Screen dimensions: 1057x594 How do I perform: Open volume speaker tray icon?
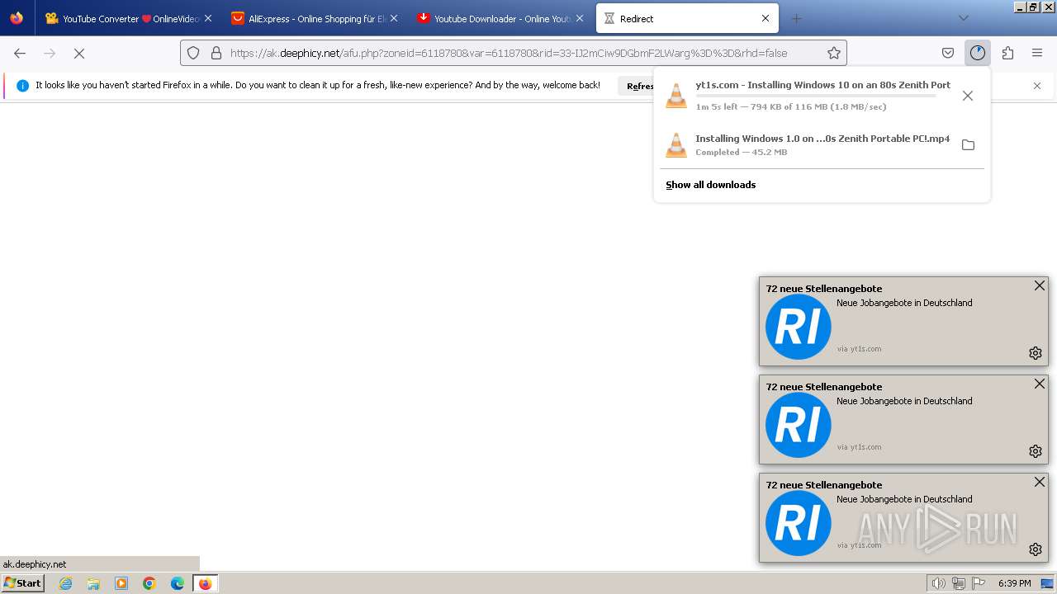(x=938, y=583)
